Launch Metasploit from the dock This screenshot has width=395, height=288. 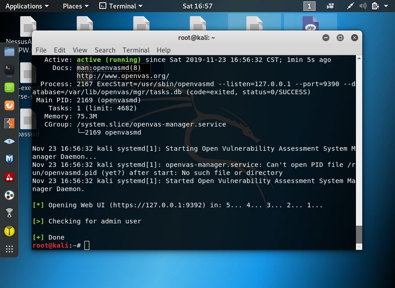[9, 159]
